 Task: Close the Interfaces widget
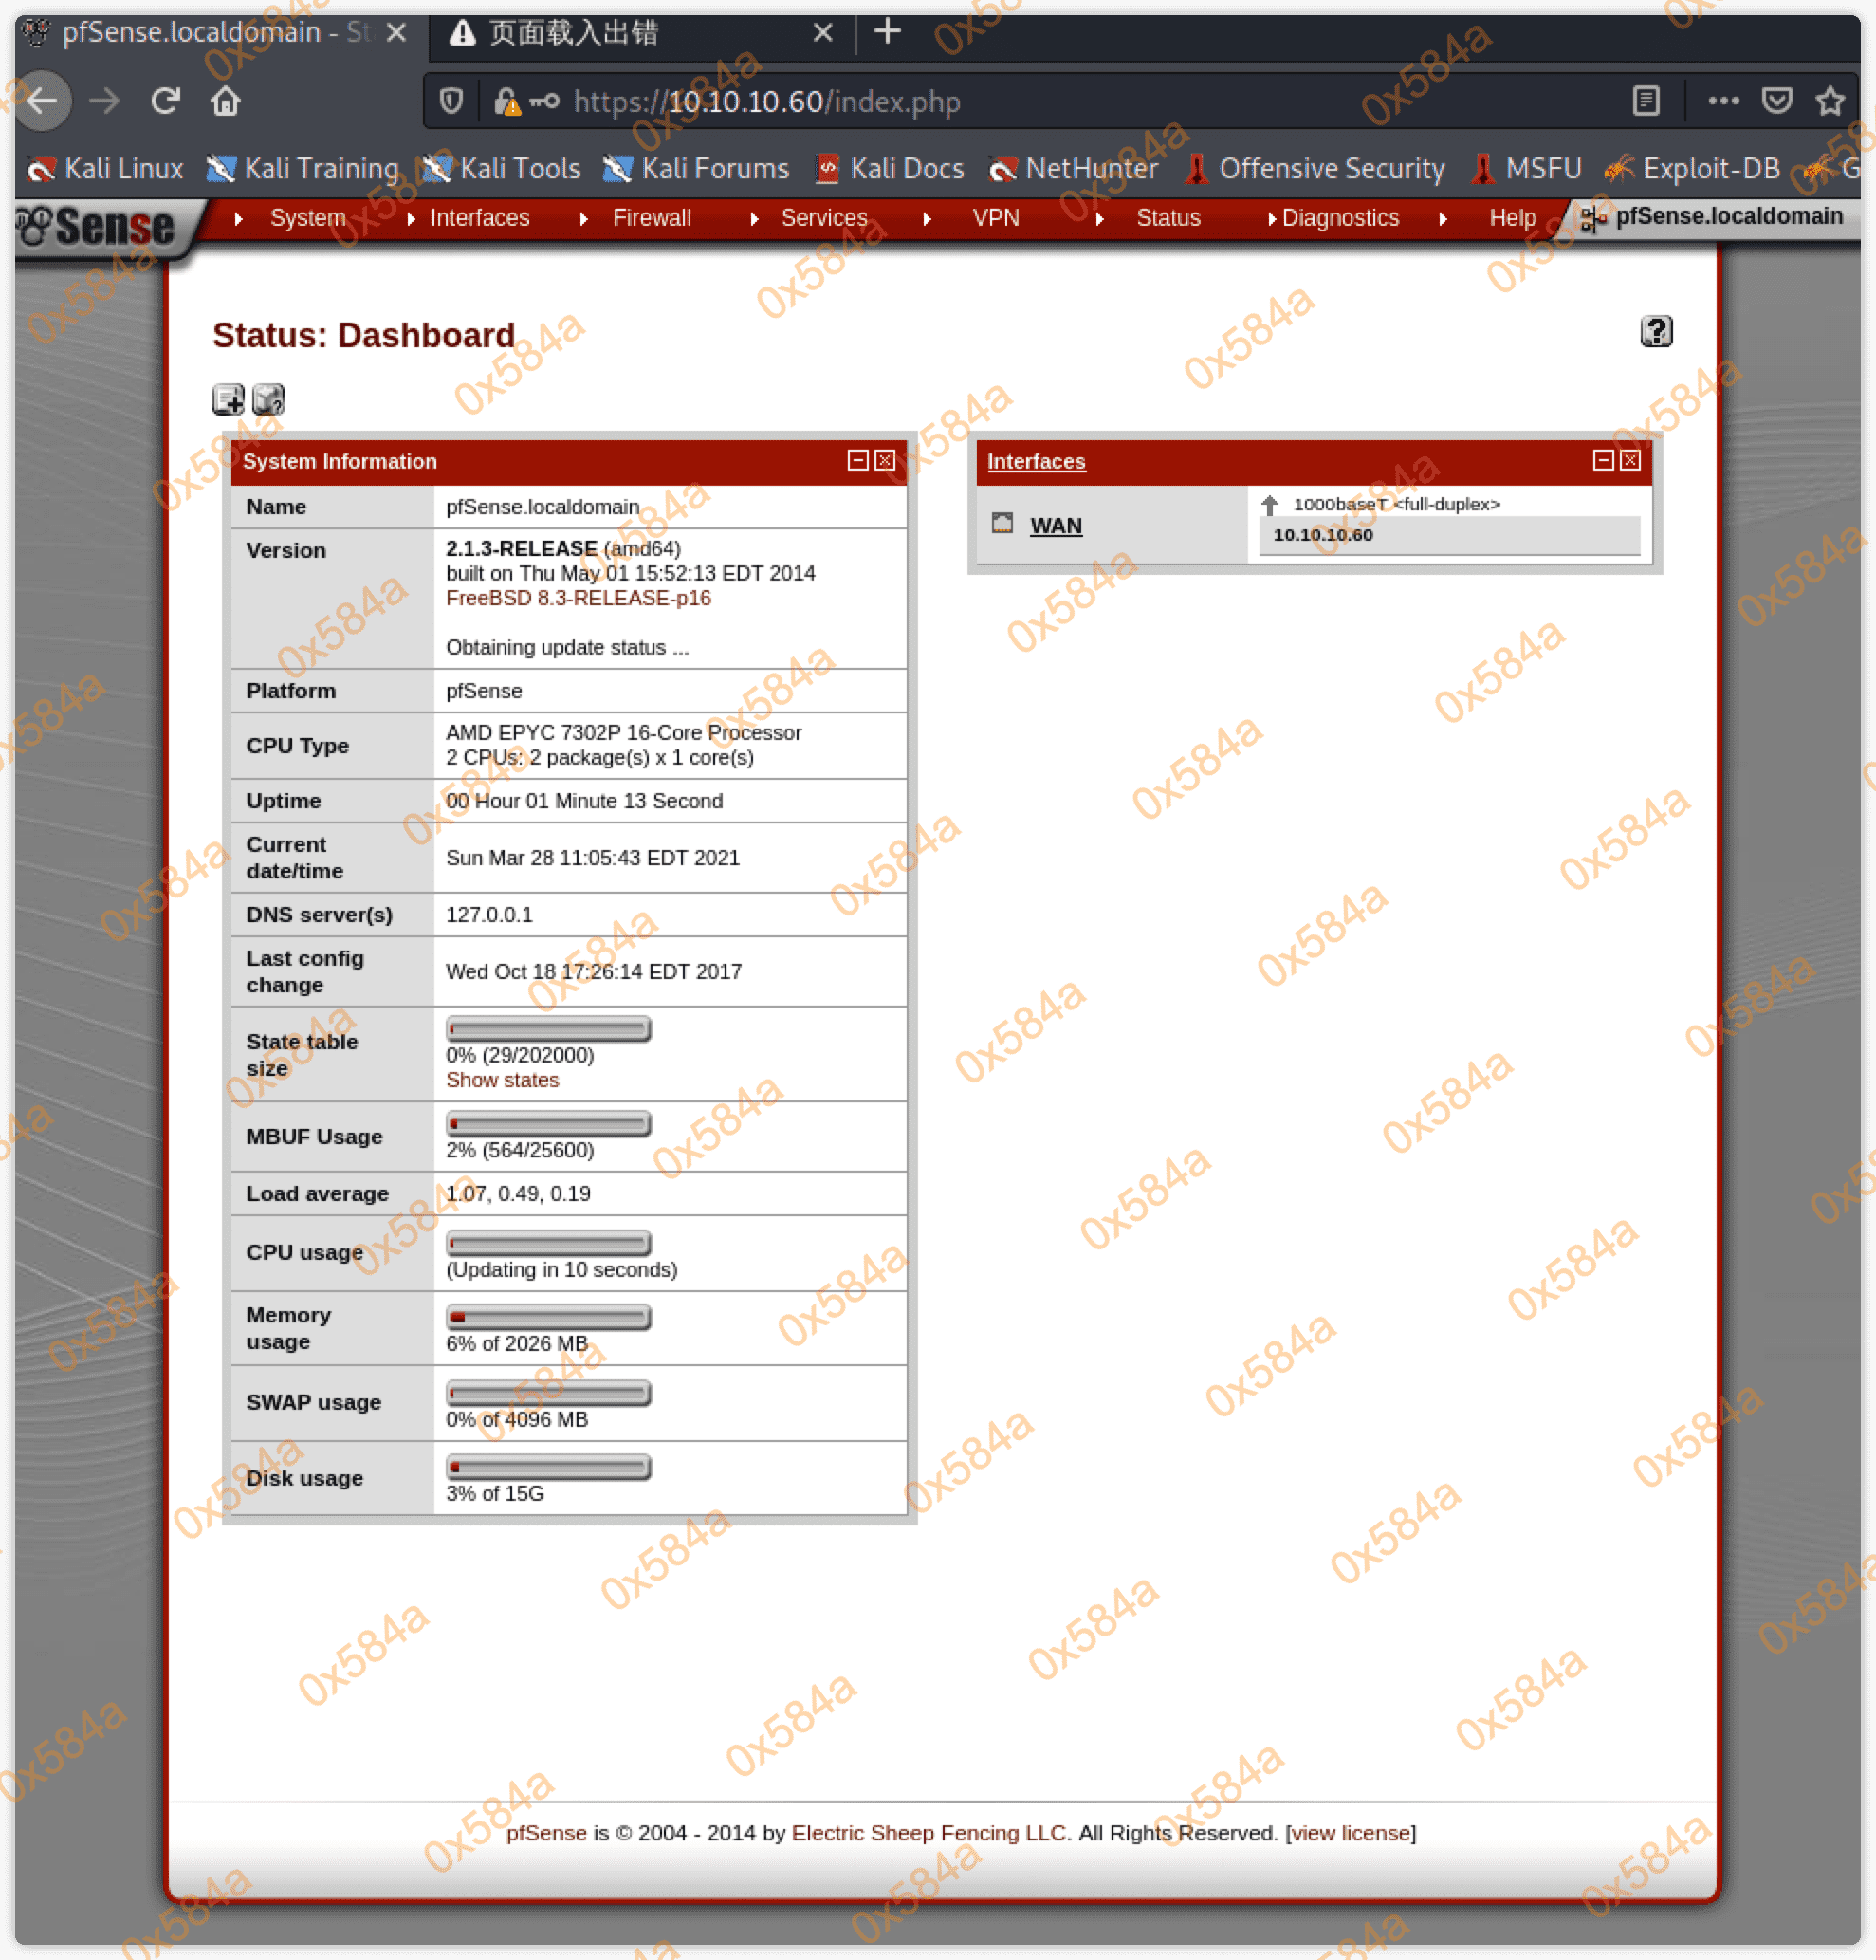tap(1630, 460)
